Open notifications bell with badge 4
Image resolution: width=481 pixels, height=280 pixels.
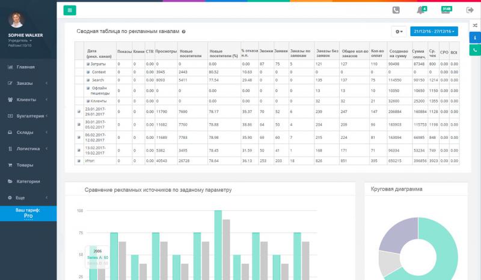click(x=420, y=10)
